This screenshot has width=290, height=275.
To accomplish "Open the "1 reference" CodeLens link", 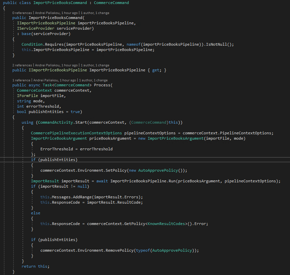I will pos(21,80).
